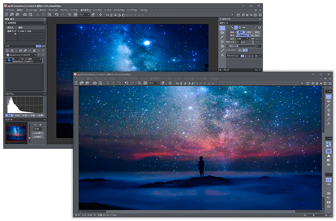Image resolution: width=336 pixels, height=221 pixels.
Task: Open the Help menu in the back window
Action: (143, 10)
